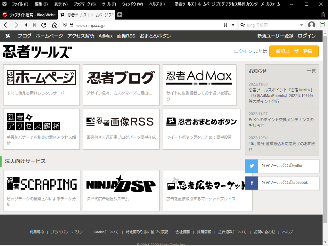Go to the home page icon
This screenshot has width=328, height=246.
pos(54,25)
